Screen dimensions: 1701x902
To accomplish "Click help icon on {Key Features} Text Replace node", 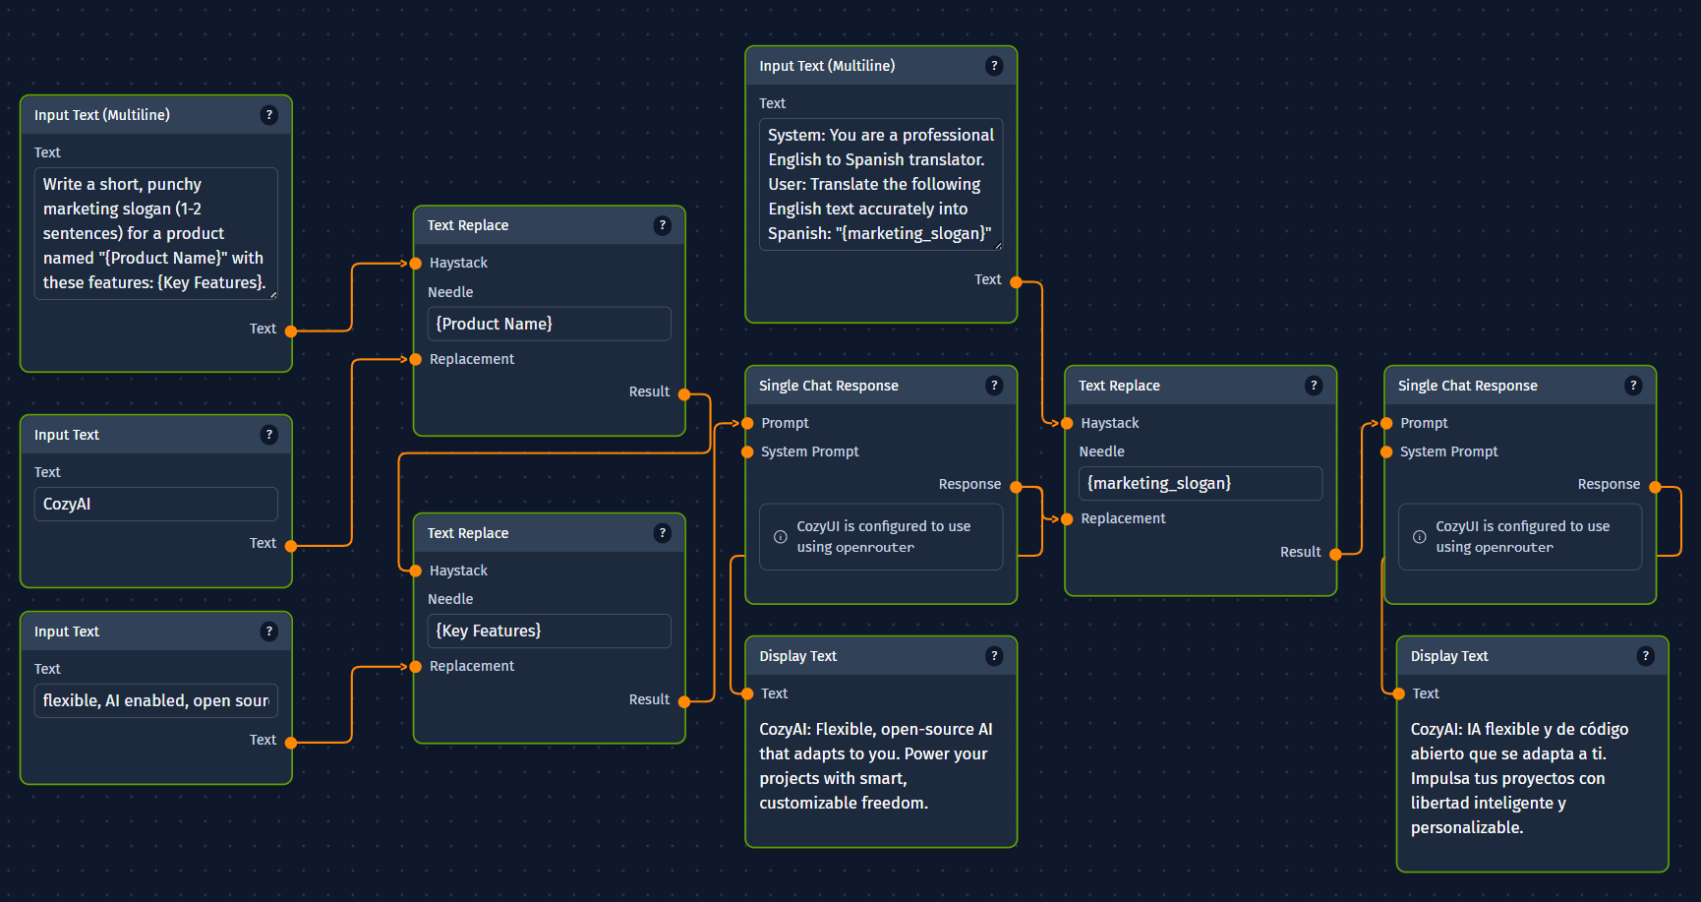I will [x=662, y=533].
